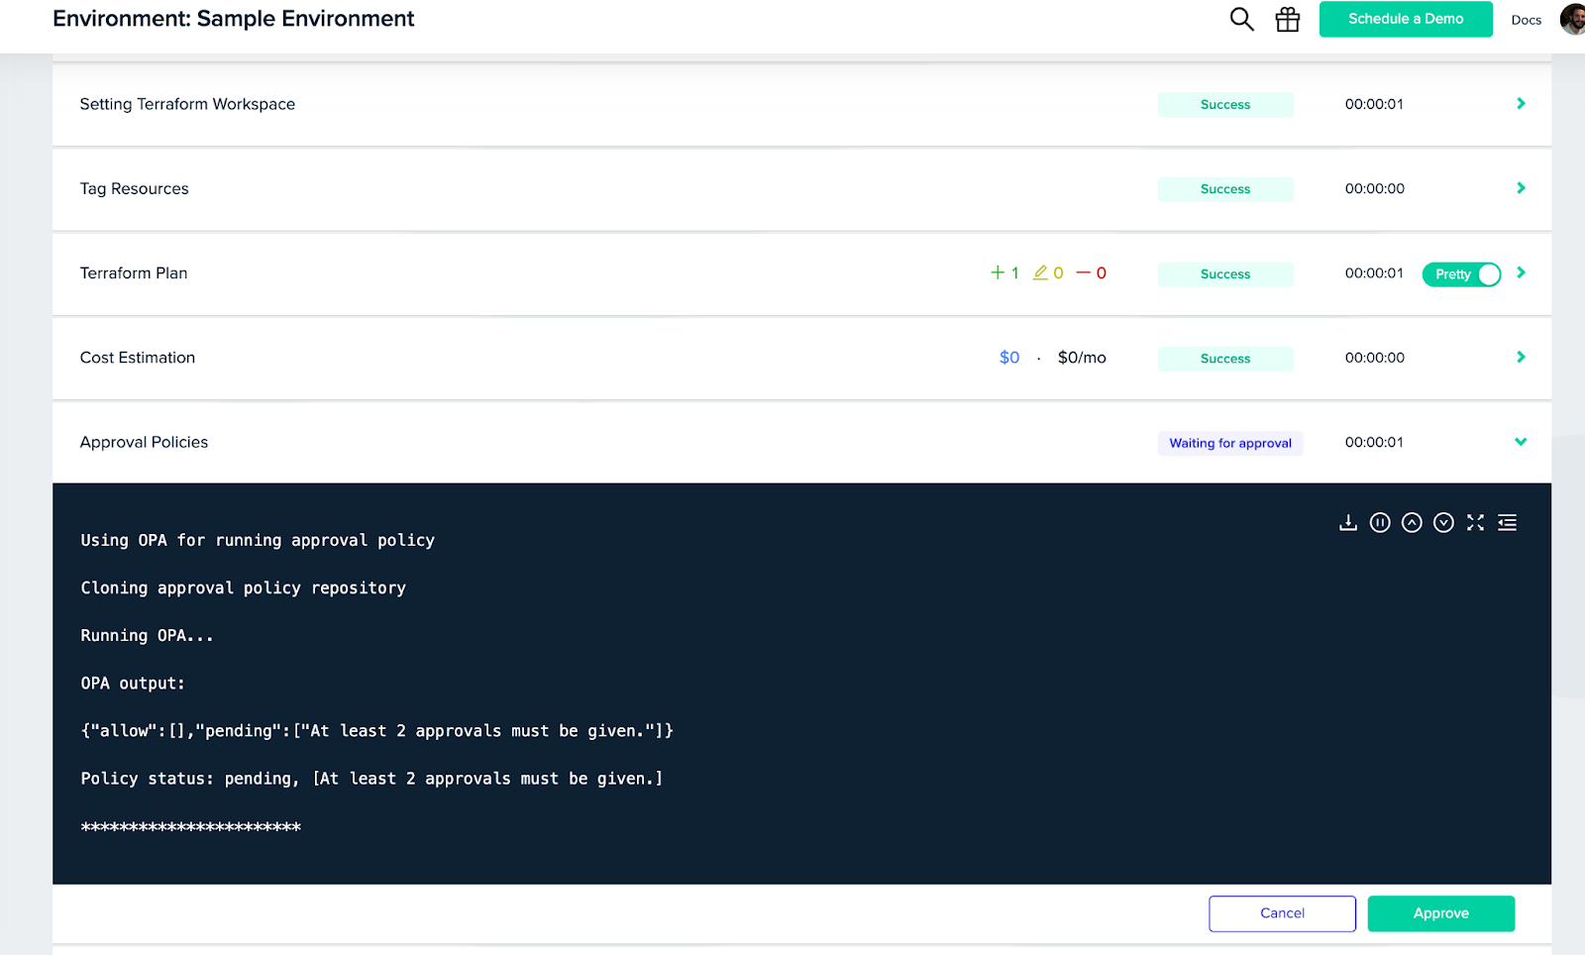Click Setting Terraform Workspace title
This screenshot has height=955, width=1585.
click(x=187, y=104)
